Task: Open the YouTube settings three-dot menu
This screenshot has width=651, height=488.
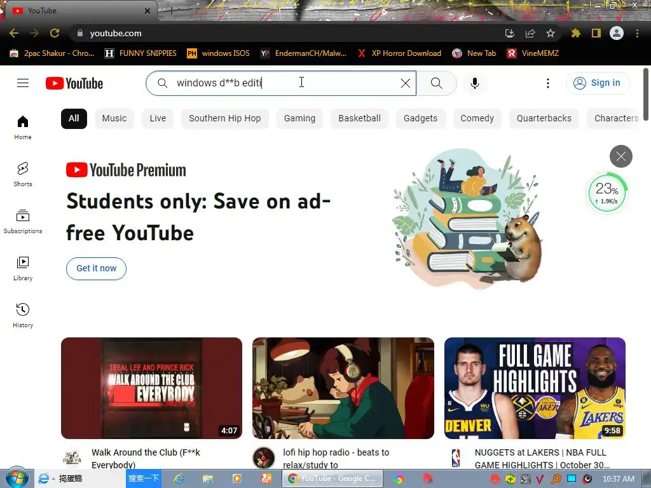Action: coord(547,83)
